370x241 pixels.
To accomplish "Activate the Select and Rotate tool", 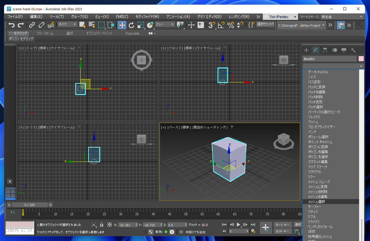I will coord(131,25).
